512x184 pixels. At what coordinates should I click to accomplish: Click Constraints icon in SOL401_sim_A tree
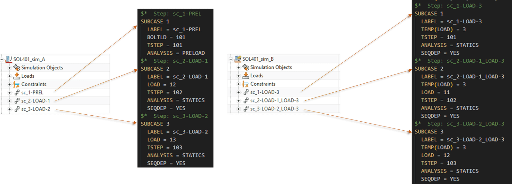tap(17, 84)
